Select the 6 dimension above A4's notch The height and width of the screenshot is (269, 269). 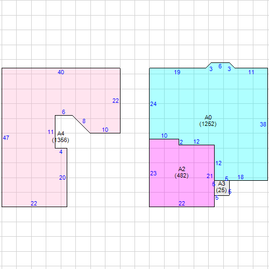[x=63, y=112]
